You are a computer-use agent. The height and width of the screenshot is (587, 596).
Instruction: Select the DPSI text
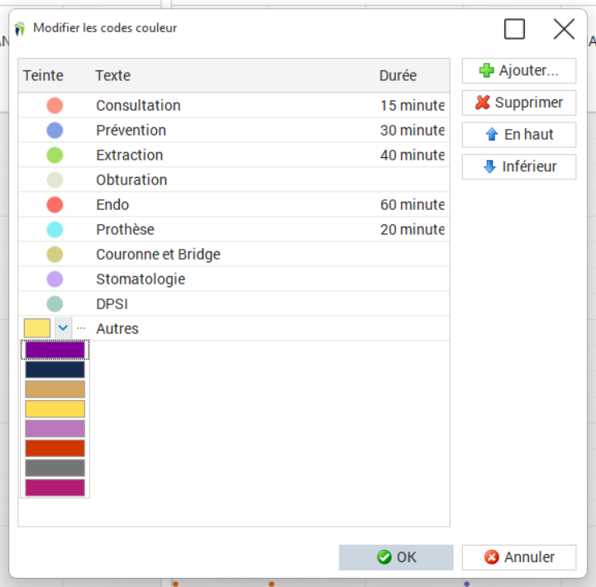tap(112, 303)
